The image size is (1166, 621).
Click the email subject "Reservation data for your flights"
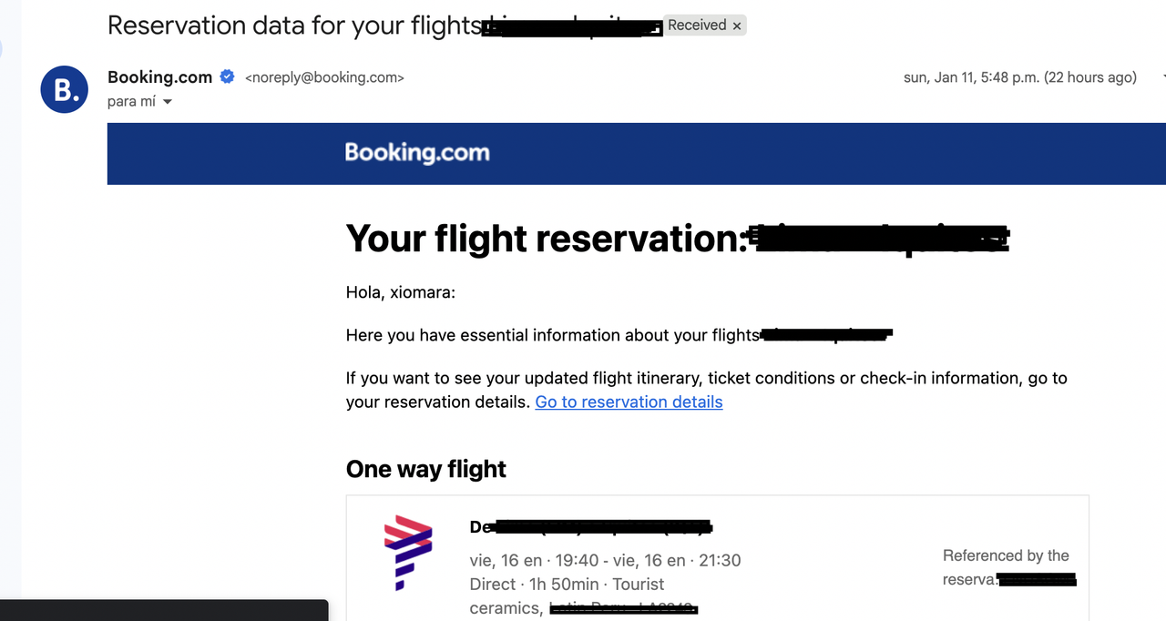point(293,25)
